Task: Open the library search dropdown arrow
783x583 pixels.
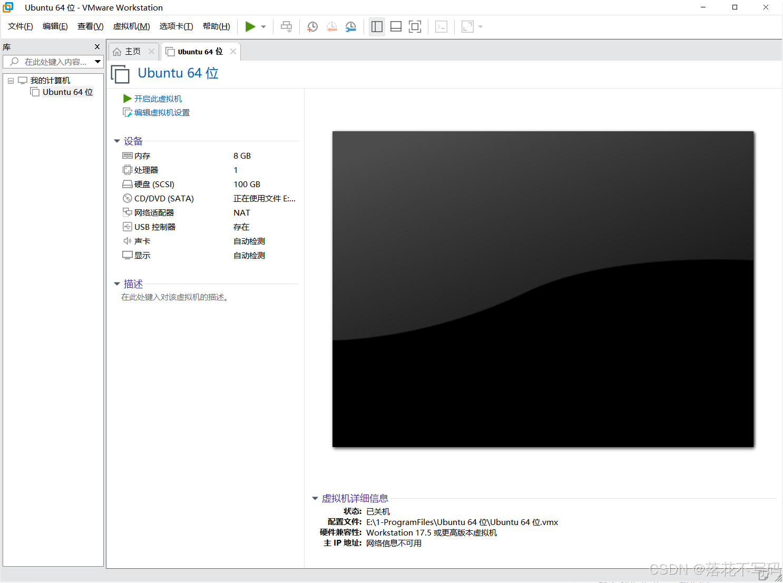Action: pyautogui.click(x=97, y=62)
